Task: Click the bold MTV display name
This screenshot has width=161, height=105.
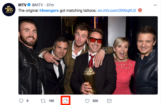Action: (x=22, y=5)
